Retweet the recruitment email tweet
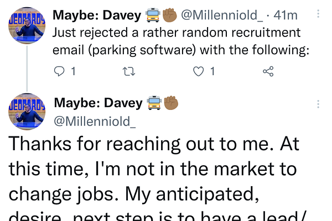Image resolution: width=332 pixels, height=221 pixels. pos(129,71)
